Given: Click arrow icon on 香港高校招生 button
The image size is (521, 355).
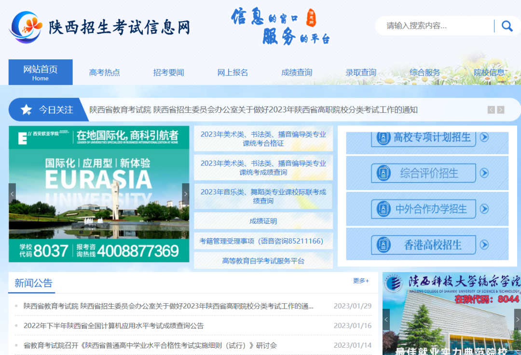Looking at the screenshot, I should point(484,245).
